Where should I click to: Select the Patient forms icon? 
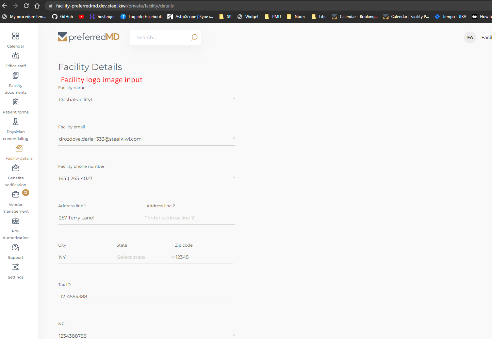16,102
